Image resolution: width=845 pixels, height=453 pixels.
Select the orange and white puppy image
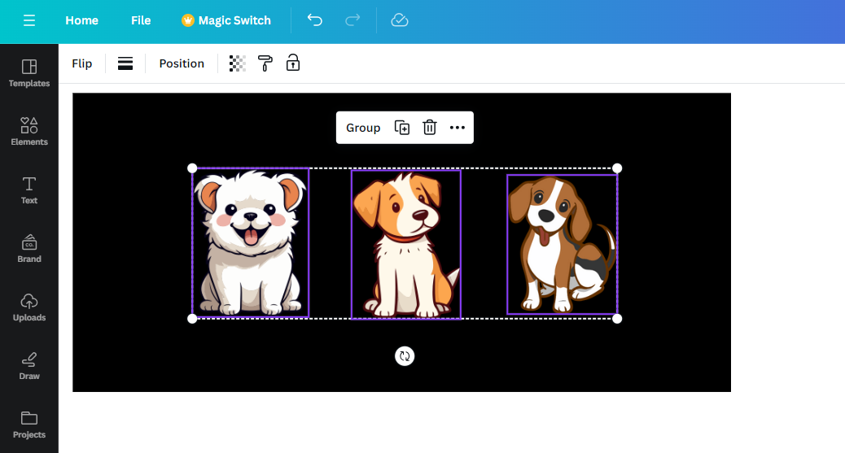pos(406,245)
